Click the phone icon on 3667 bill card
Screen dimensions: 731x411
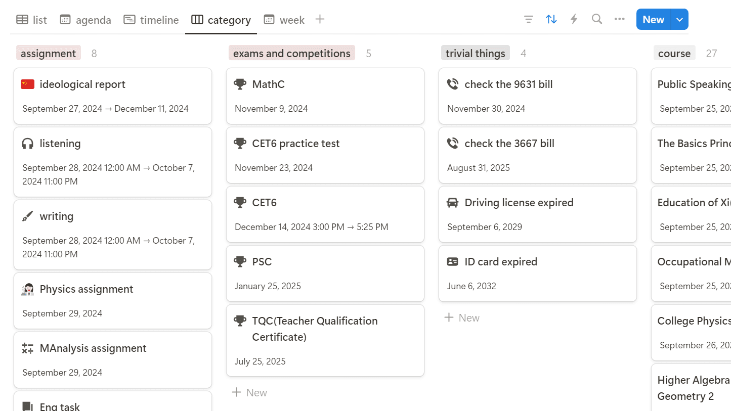point(453,144)
